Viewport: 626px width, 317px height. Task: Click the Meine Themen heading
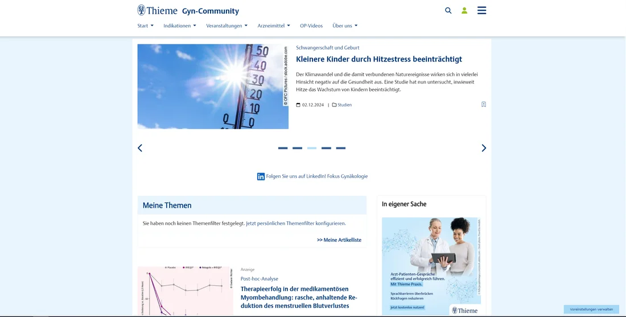[167, 205]
